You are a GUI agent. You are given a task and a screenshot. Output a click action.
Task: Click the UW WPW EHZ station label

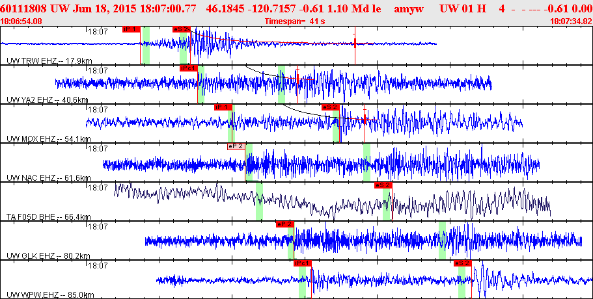pyautogui.click(x=50, y=294)
